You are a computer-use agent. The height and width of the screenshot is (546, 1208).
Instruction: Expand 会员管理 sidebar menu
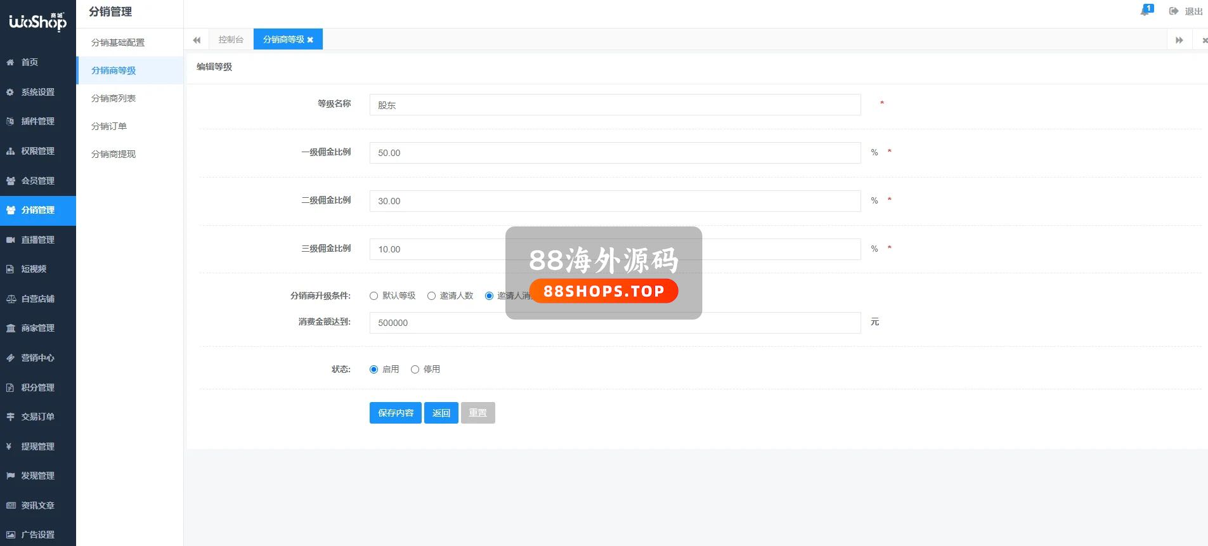pos(37,181)
